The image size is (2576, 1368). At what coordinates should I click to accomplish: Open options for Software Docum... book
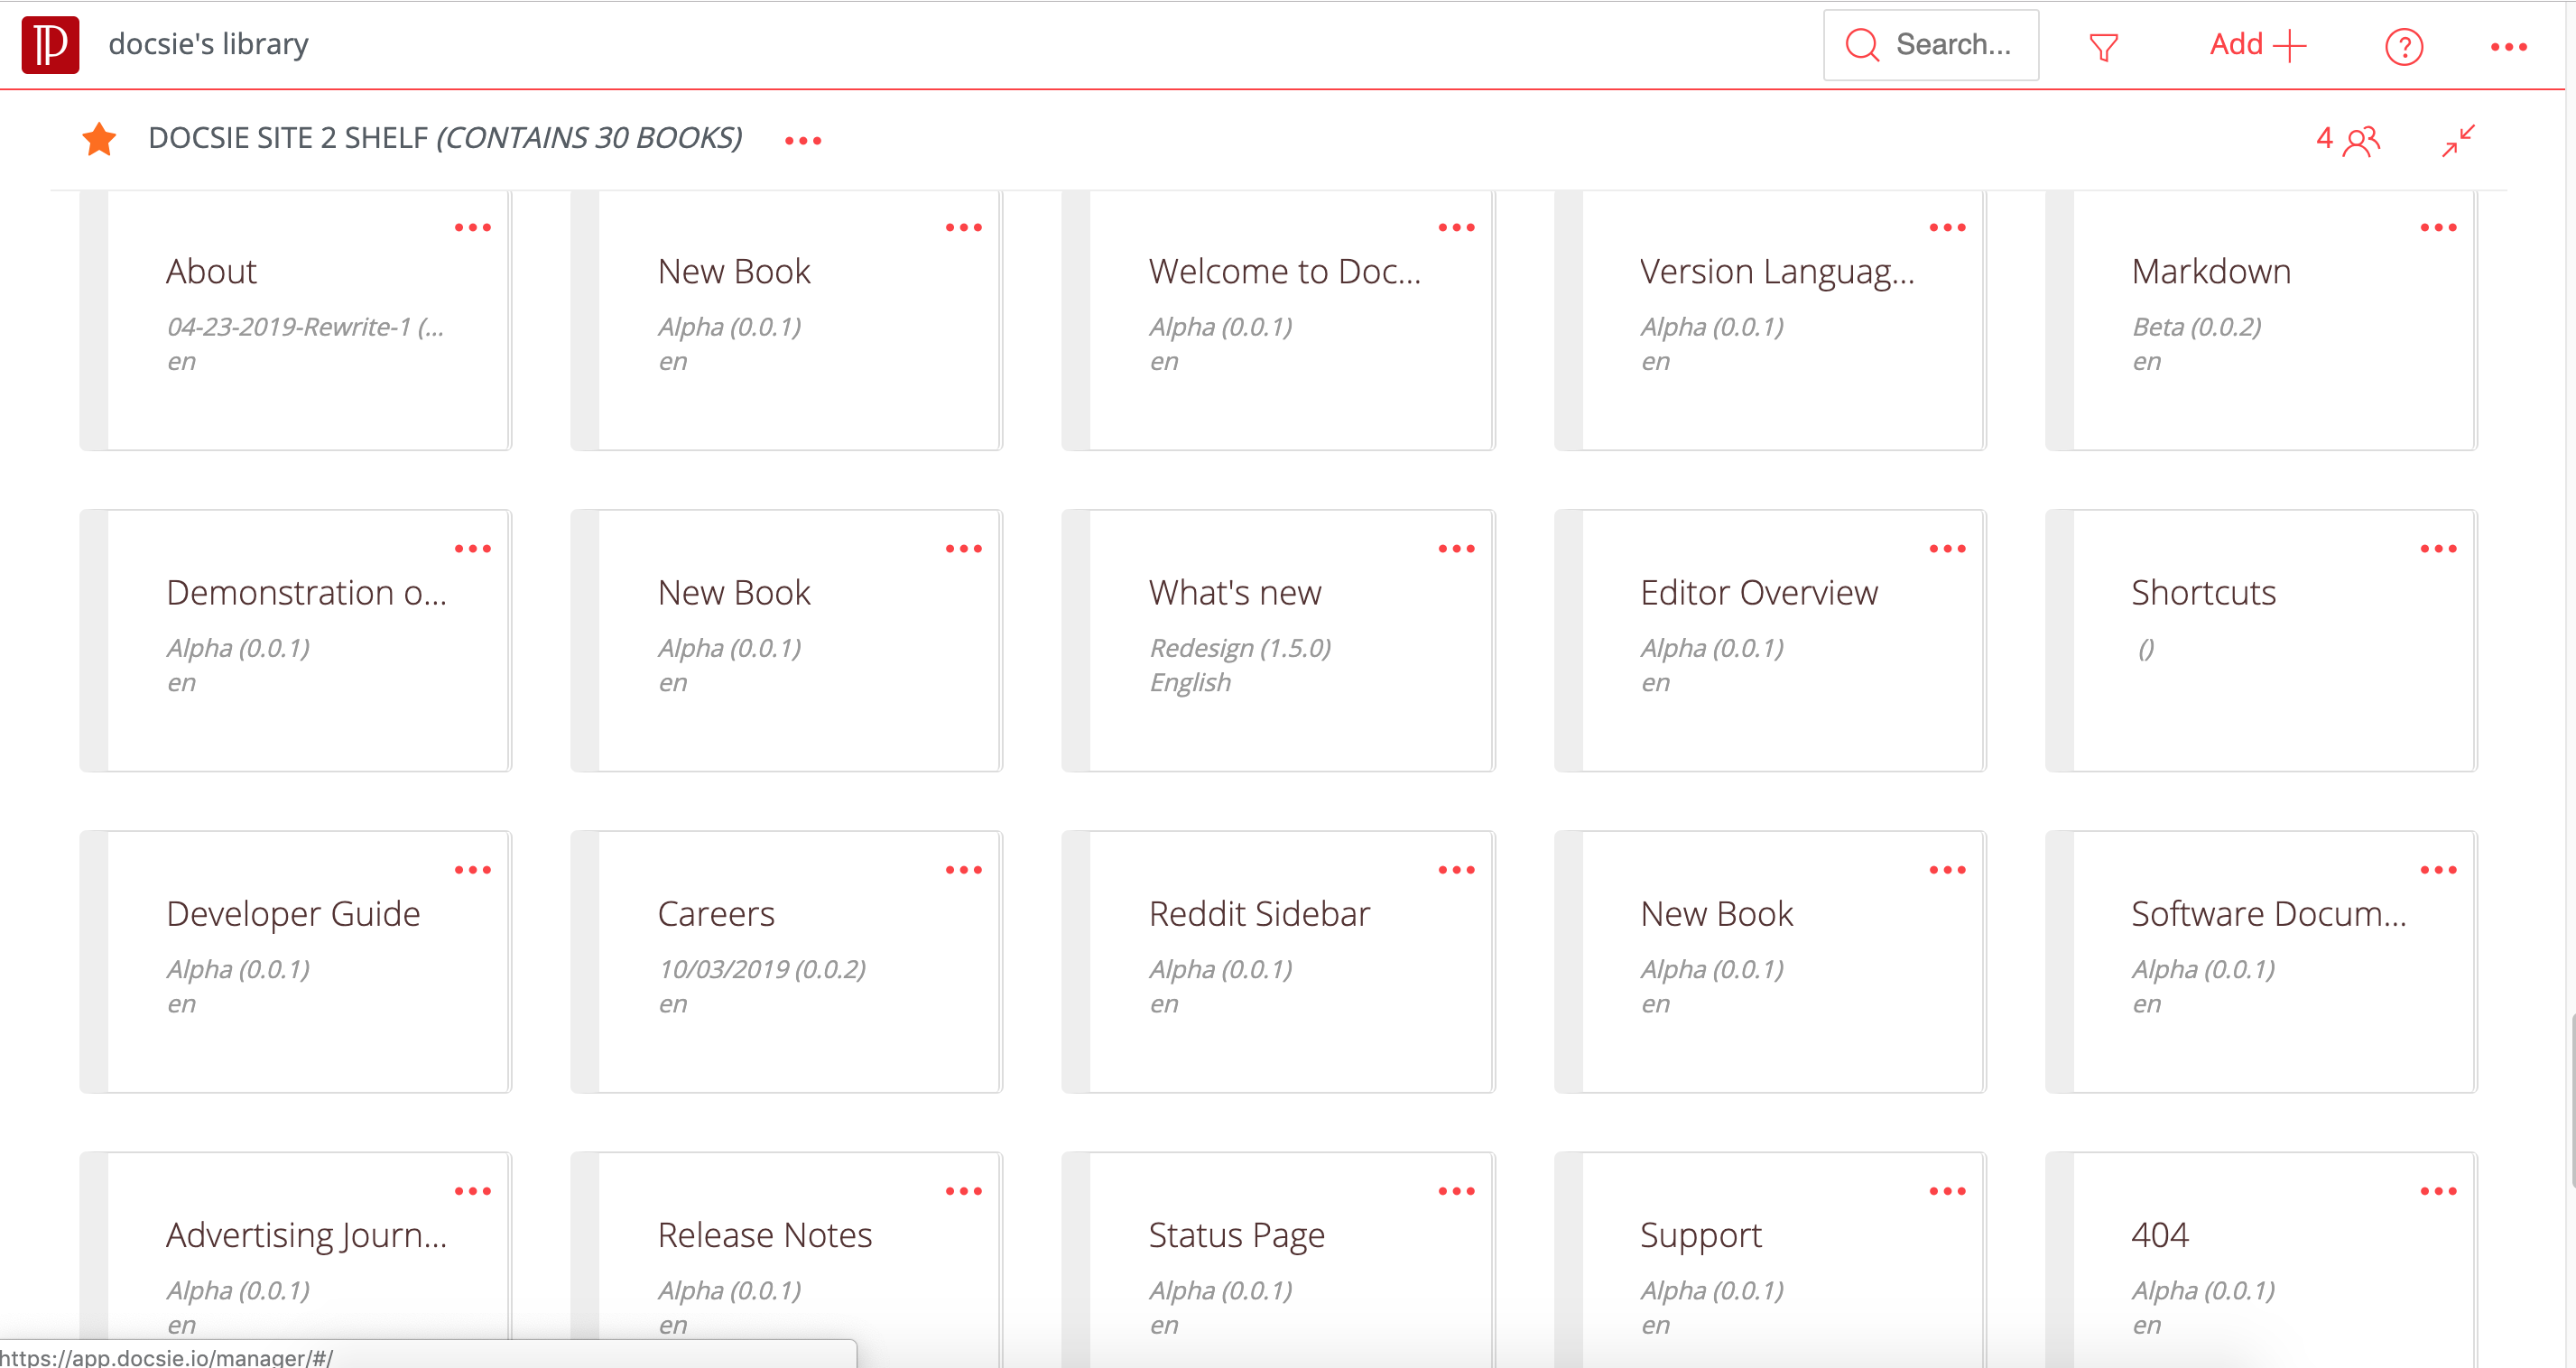tap(2438, 870)
